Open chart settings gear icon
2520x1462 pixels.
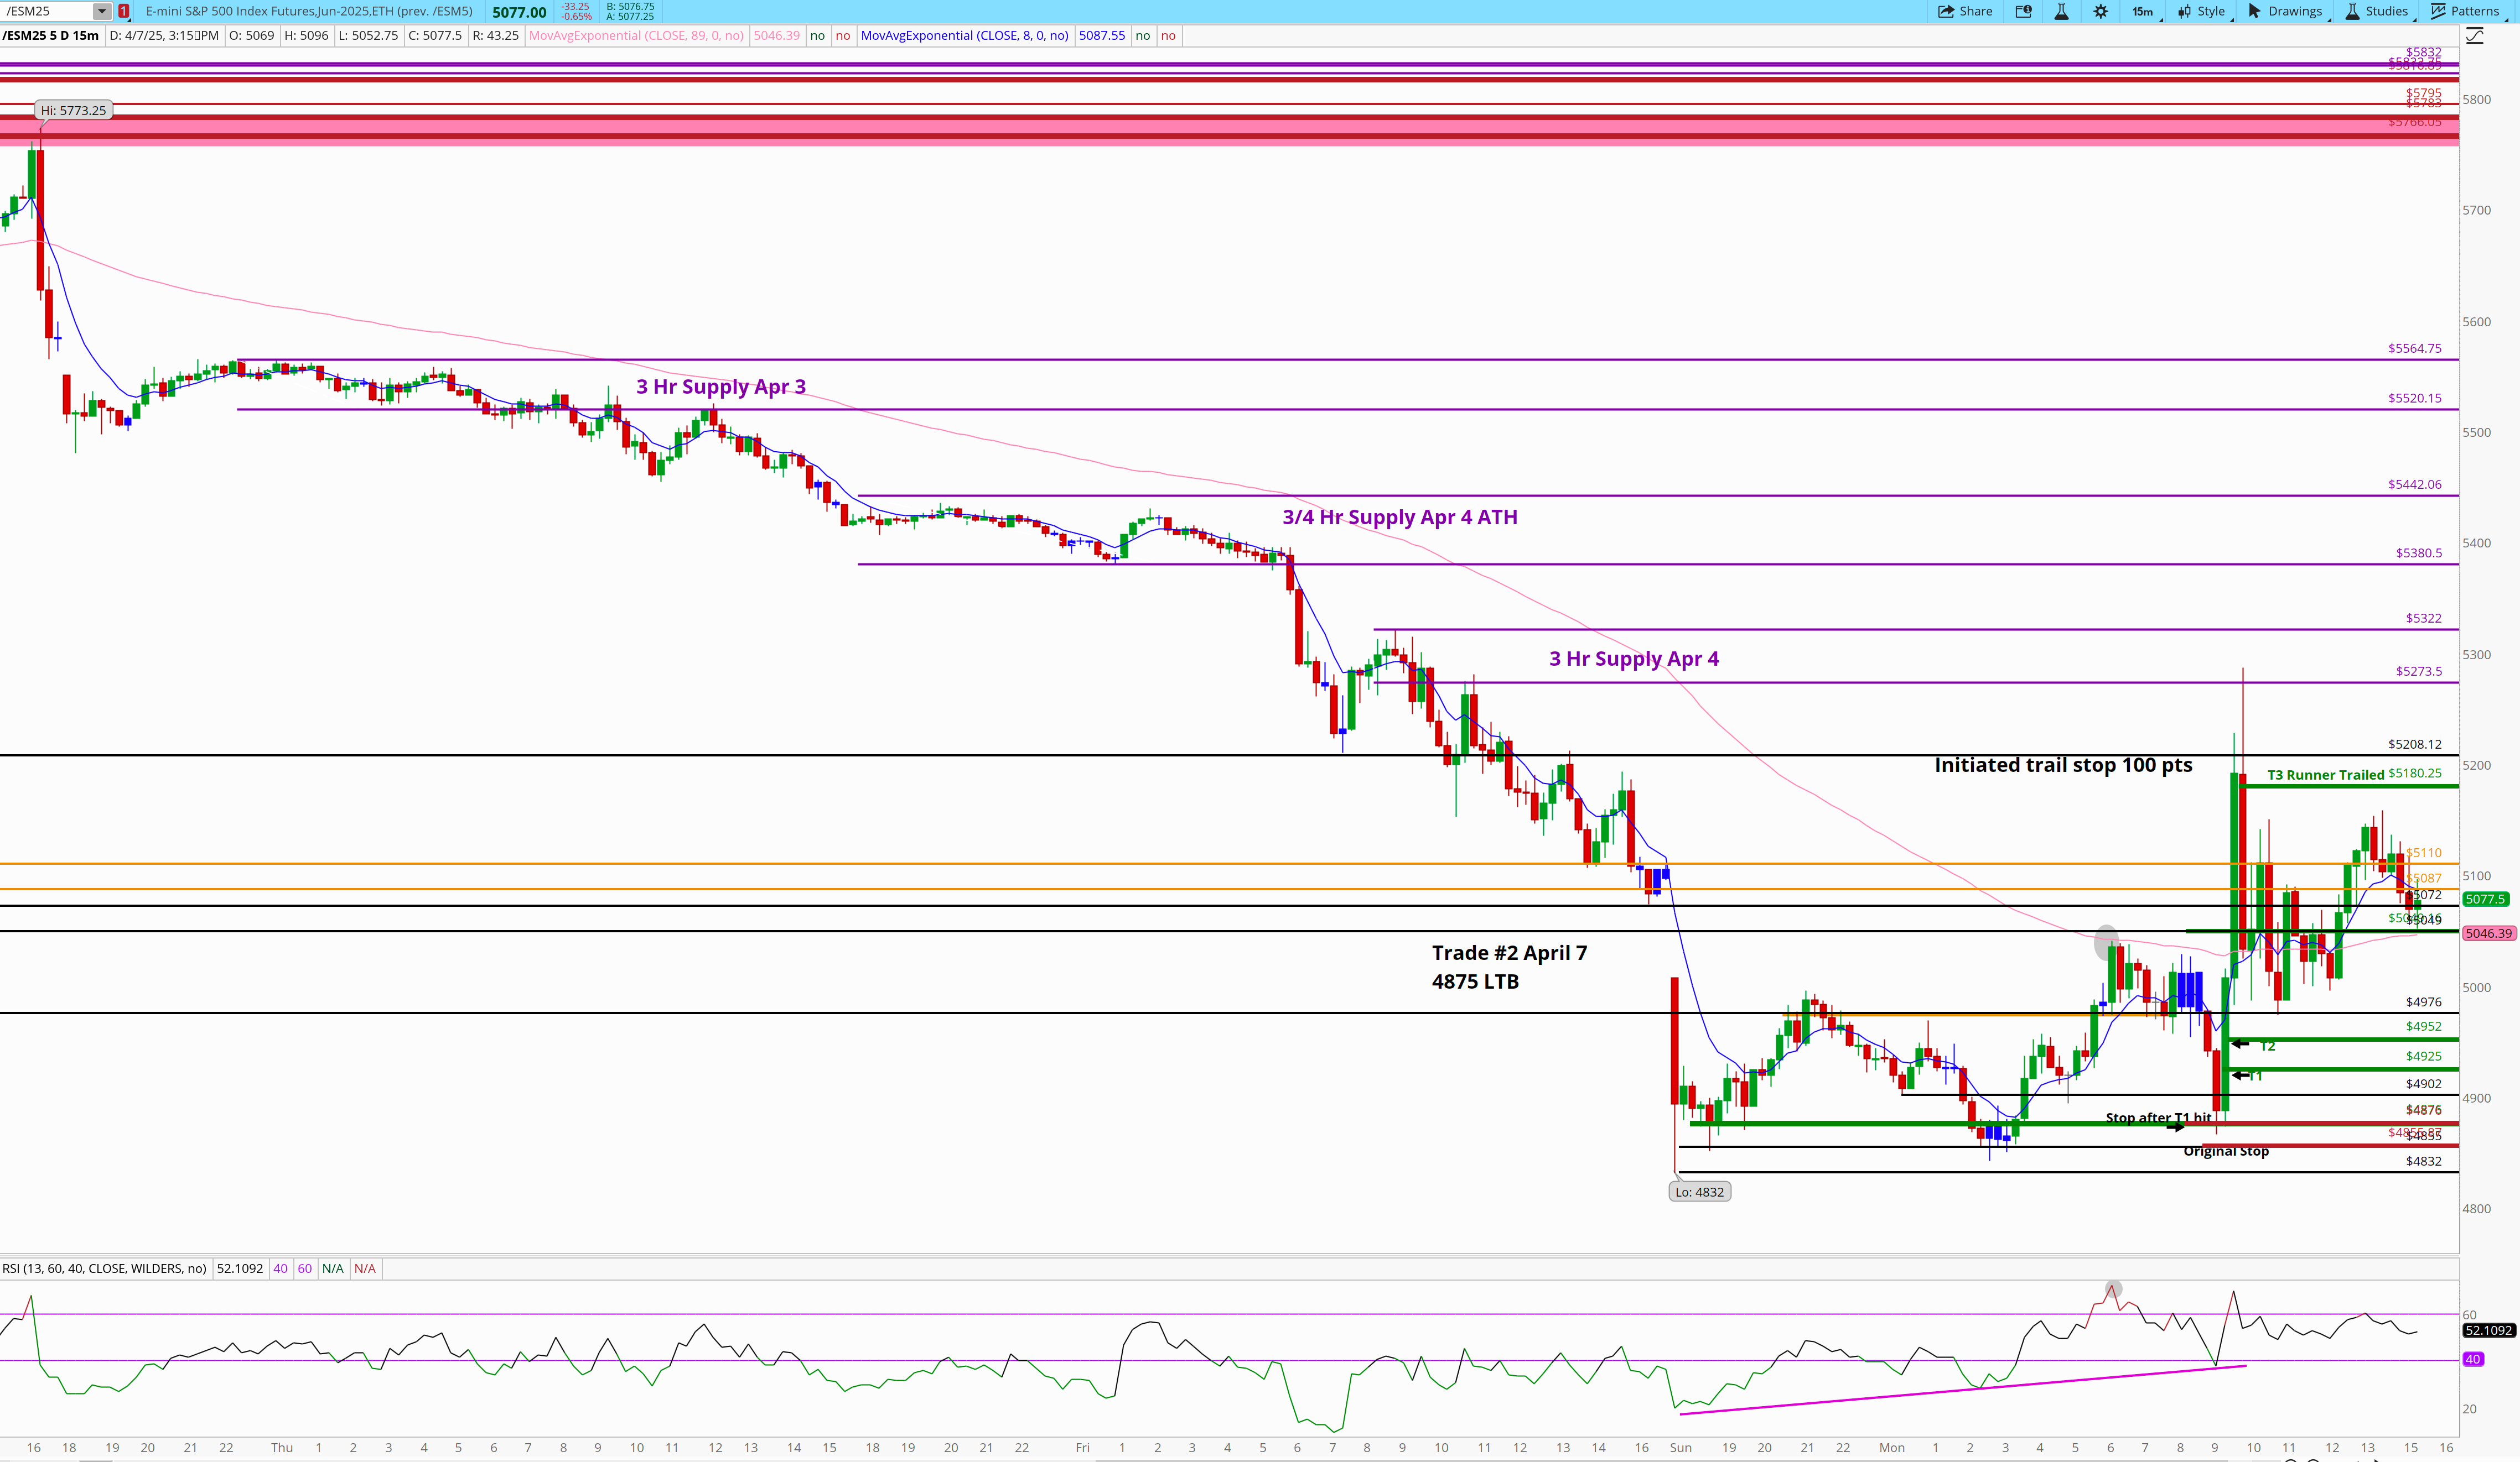pos(2100,11)
